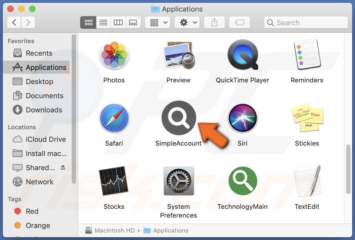355x240 pixels.
Task: Select the Siri app icon
Action: pos(243,118)
